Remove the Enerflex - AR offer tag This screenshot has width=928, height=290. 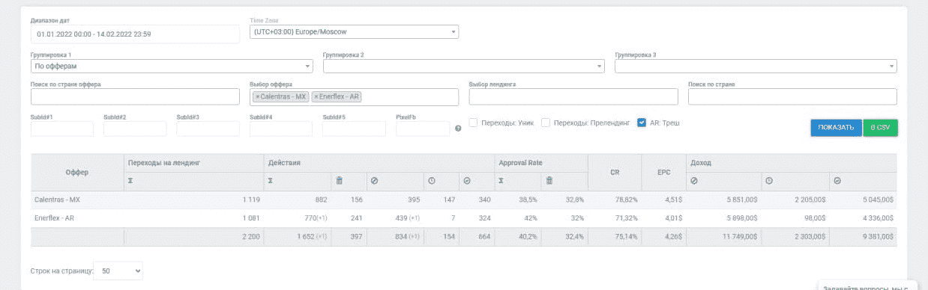[316, 97]
